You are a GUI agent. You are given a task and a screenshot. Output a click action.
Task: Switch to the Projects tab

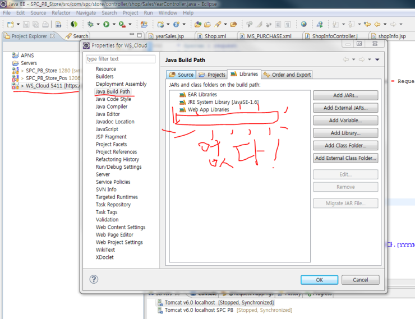point(212,75)
